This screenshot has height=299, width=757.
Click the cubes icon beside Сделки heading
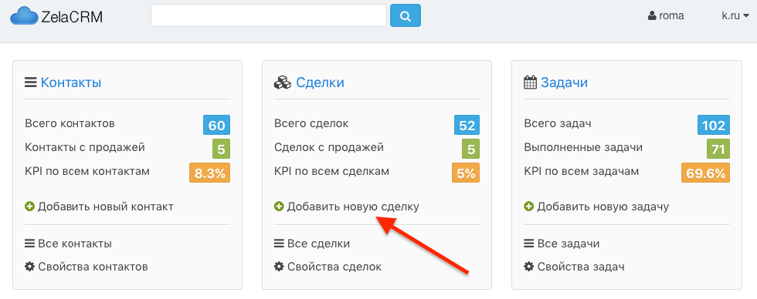coord(283,82)
